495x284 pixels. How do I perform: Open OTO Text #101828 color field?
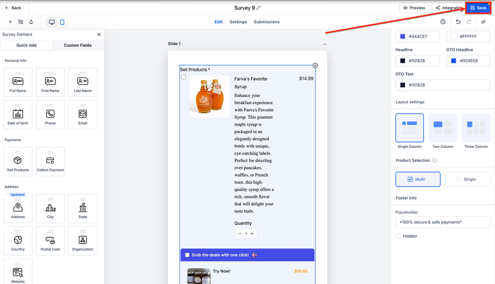443,85
